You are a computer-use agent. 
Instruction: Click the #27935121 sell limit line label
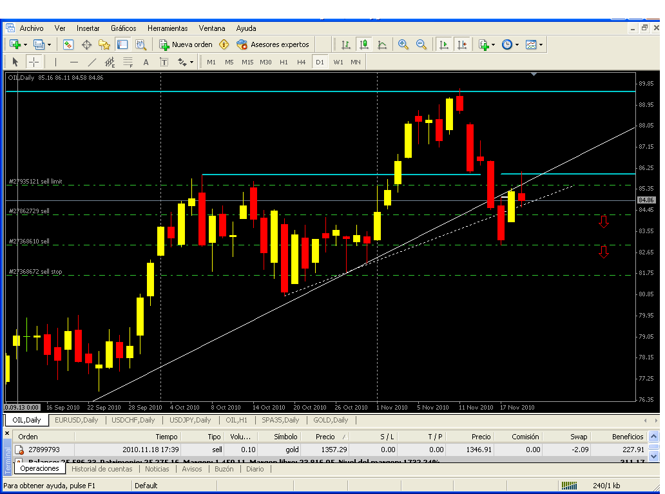(x=35, y=182)
